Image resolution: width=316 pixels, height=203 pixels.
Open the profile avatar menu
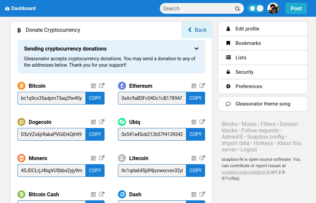pyautogui.click(x=273, y=9)
